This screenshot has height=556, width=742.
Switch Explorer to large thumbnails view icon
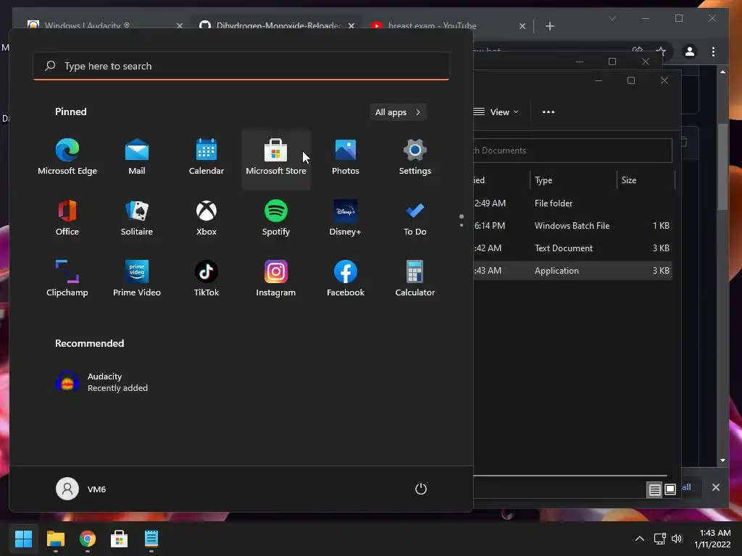point(670,489)
